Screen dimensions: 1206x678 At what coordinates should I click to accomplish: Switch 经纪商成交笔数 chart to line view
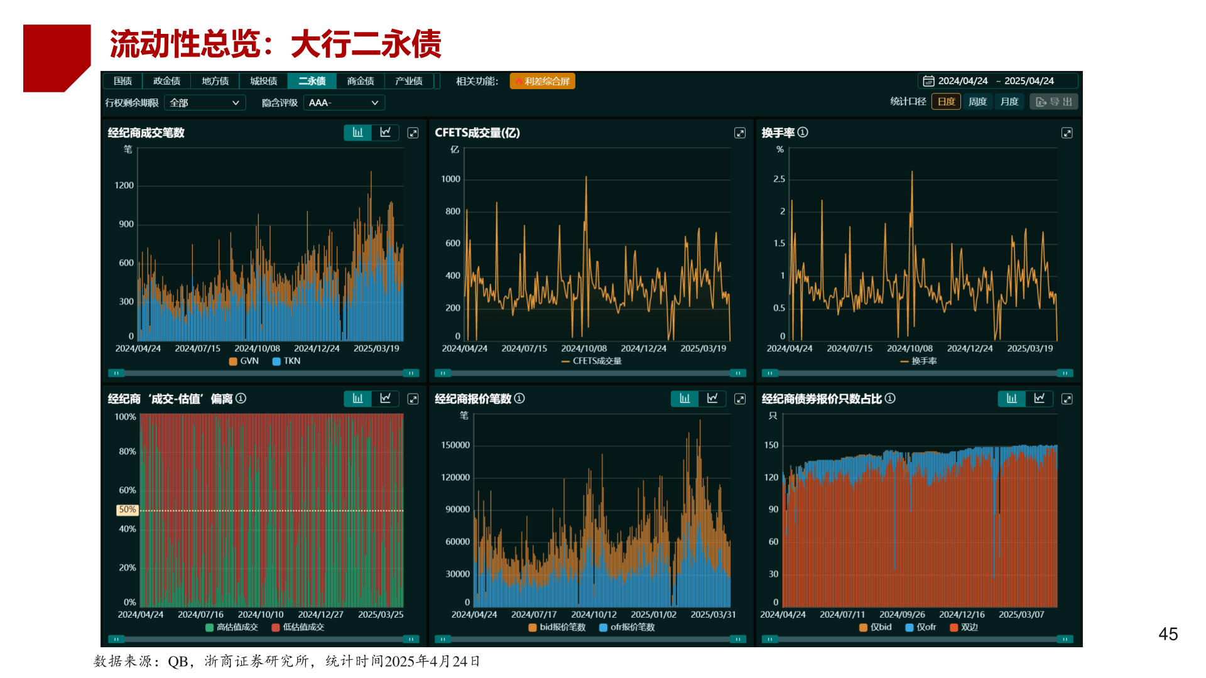pos(386,133)
